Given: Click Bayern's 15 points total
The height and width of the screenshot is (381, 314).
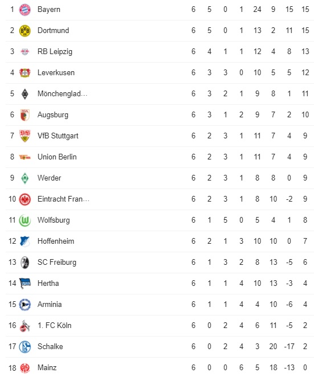Looking at the screenshot, I should 305,10.
